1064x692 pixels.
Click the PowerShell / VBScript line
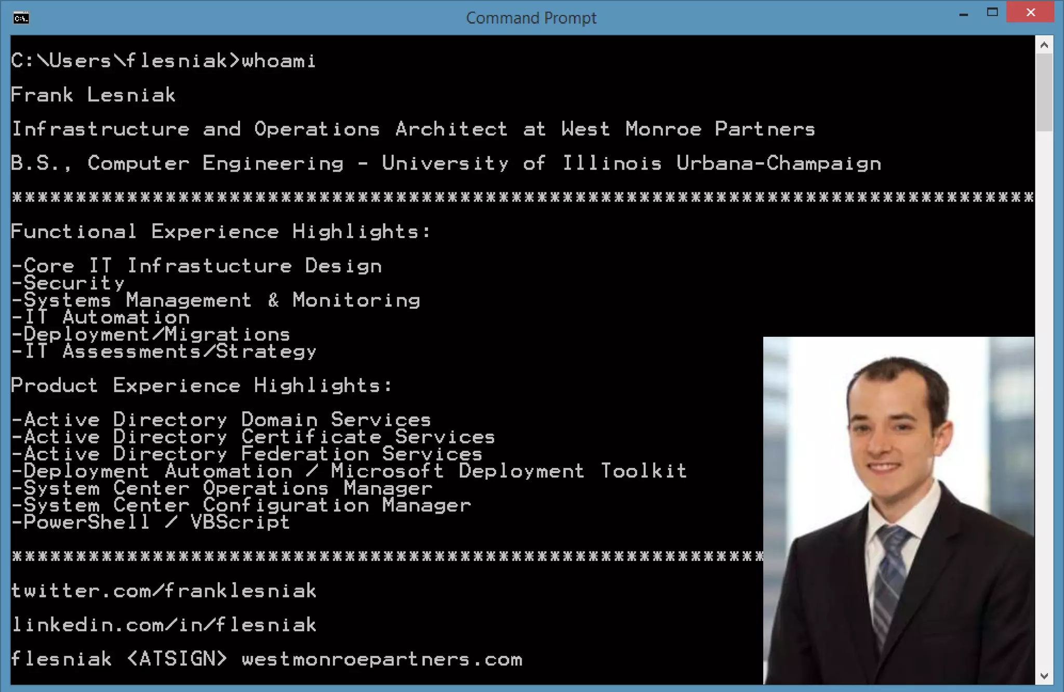point(151,523)
